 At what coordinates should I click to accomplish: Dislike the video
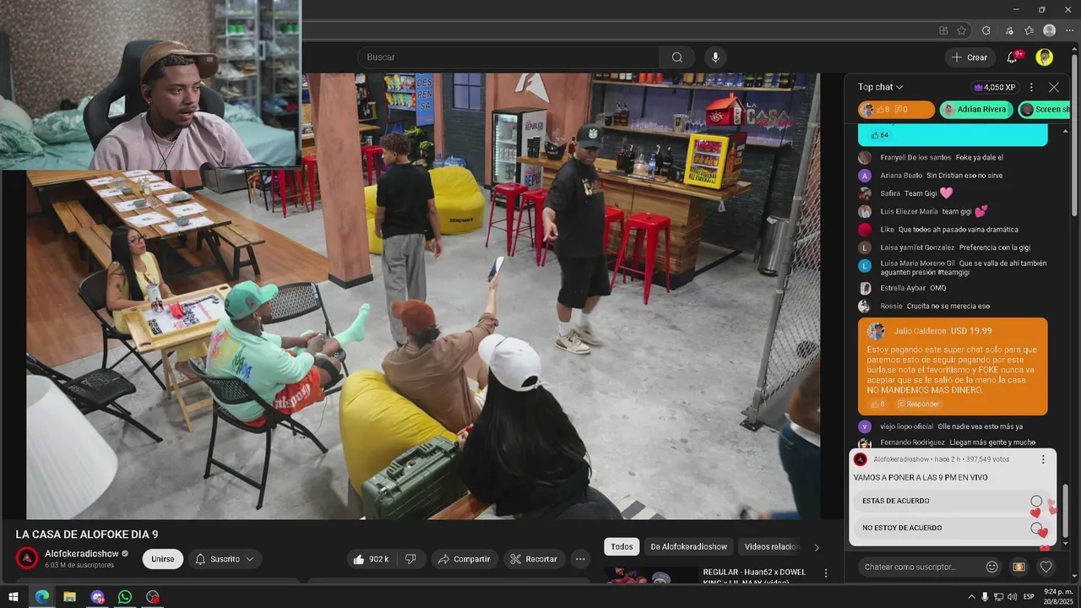point(410,559)
